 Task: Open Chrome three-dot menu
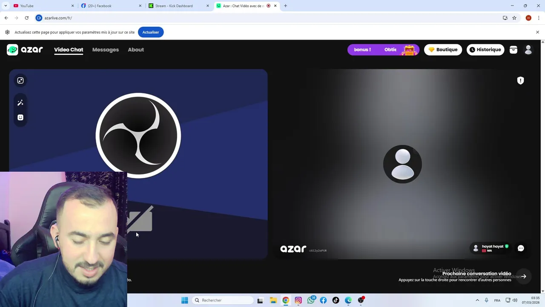point(539,18)
